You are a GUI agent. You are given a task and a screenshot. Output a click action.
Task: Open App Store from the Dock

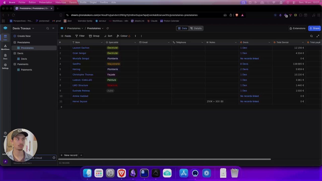(184, 173)
